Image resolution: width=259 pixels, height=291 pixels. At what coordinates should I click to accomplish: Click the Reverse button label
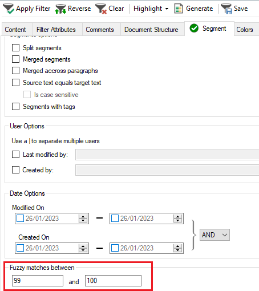(x=79, y=9)
